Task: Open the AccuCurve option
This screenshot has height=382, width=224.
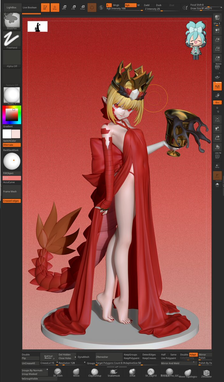Action: (x=12, y=182)
